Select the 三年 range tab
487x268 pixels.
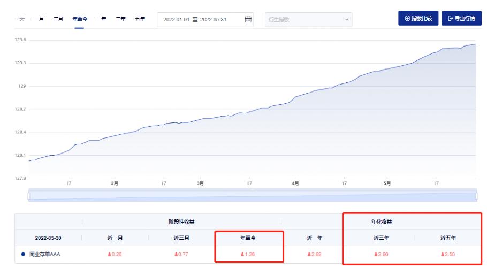click(x=120, y=19)
